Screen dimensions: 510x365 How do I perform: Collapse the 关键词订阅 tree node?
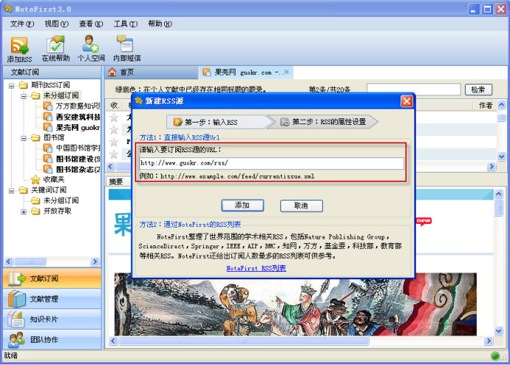point(11,191)
